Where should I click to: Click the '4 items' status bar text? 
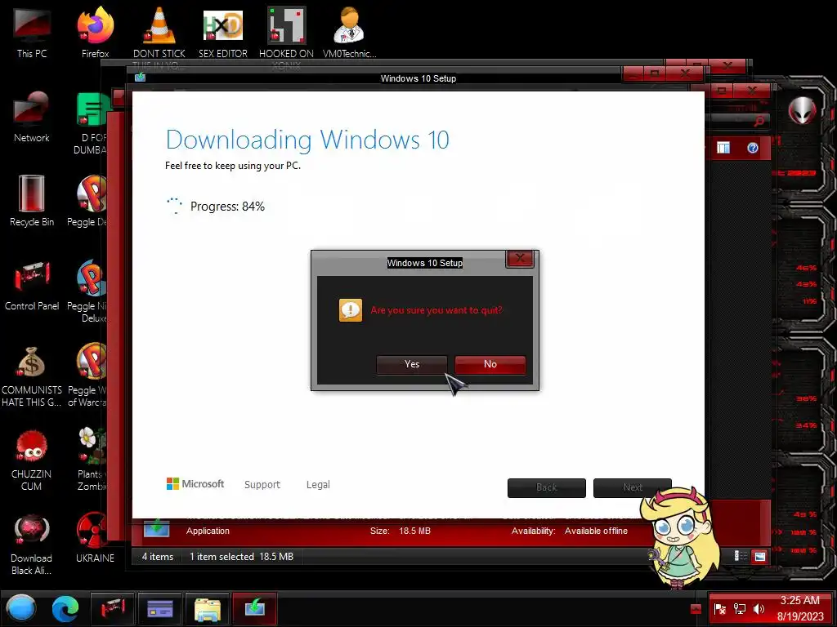158,557
